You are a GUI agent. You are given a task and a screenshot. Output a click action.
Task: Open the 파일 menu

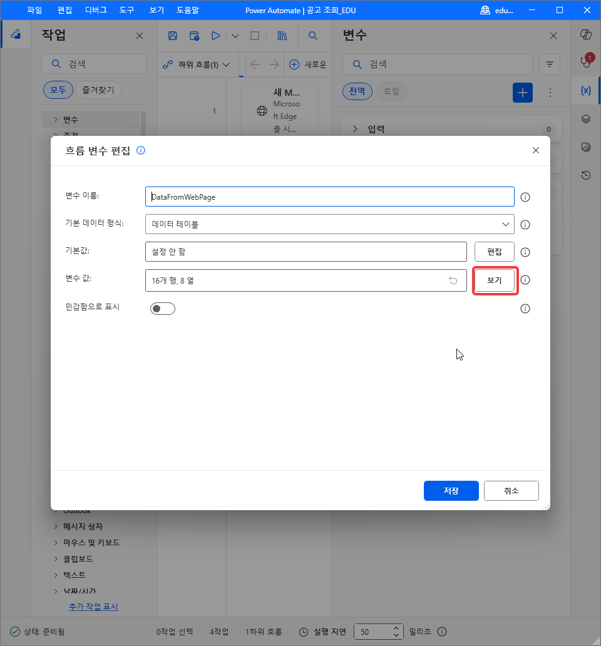pyautogui.click(x=34, y=10)
